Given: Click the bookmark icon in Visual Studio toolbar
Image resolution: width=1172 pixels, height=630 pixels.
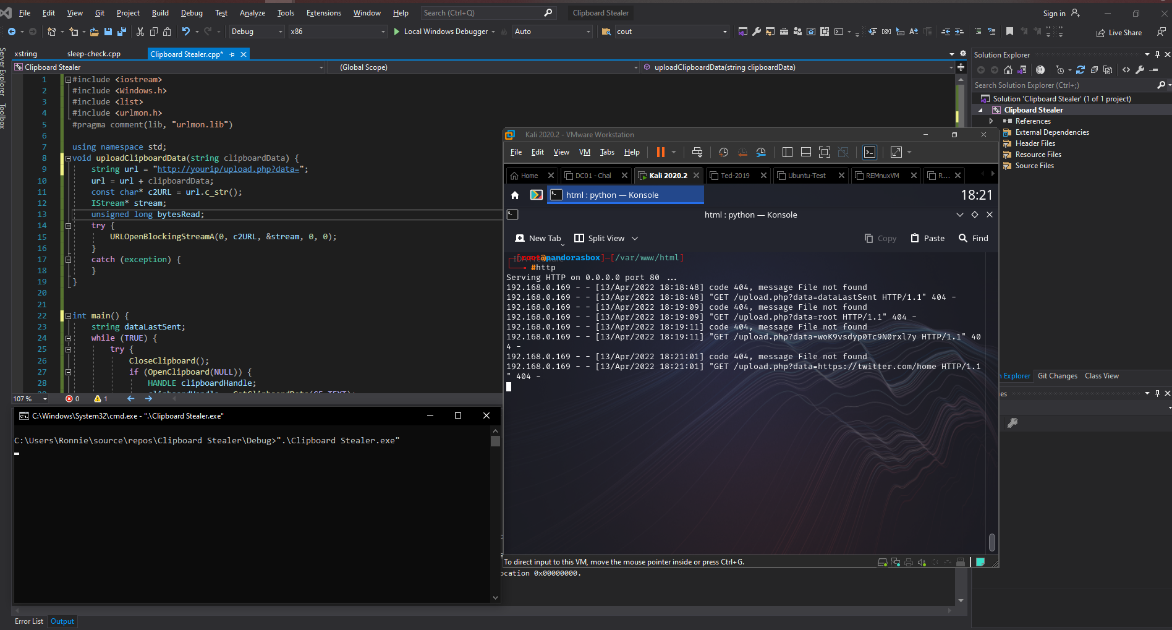Looking at the screenshot, I should coord(1009,32).
